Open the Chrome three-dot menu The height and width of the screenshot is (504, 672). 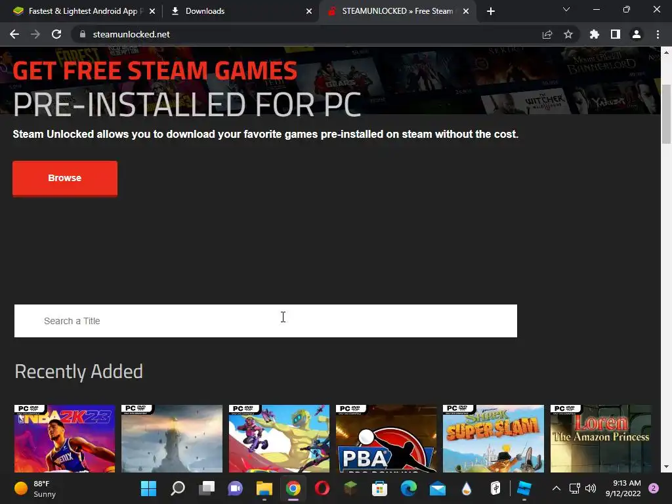click(658, 34)
